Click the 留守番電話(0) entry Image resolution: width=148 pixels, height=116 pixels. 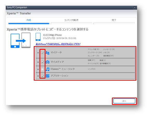click(x=105, y=63)
